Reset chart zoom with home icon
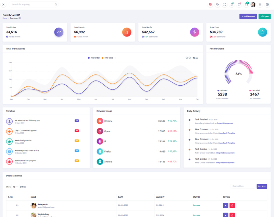Viewport: 274px width, 217px height. [194, 58]
